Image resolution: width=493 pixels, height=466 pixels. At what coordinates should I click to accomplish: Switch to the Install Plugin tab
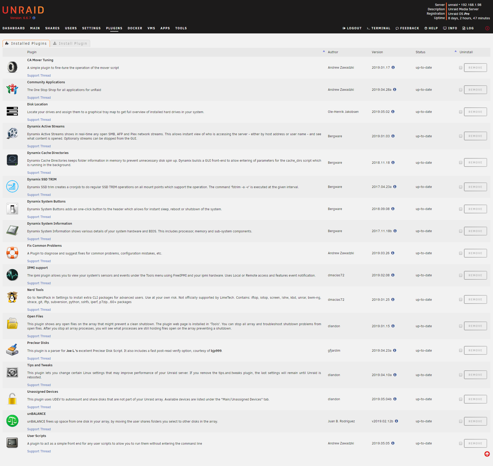[70, 43]
